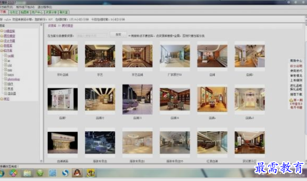The height and width of the screenshot is (181, 307).
Task: Click the main content vertical scrollbar
Action: click(x=306, y=88)
